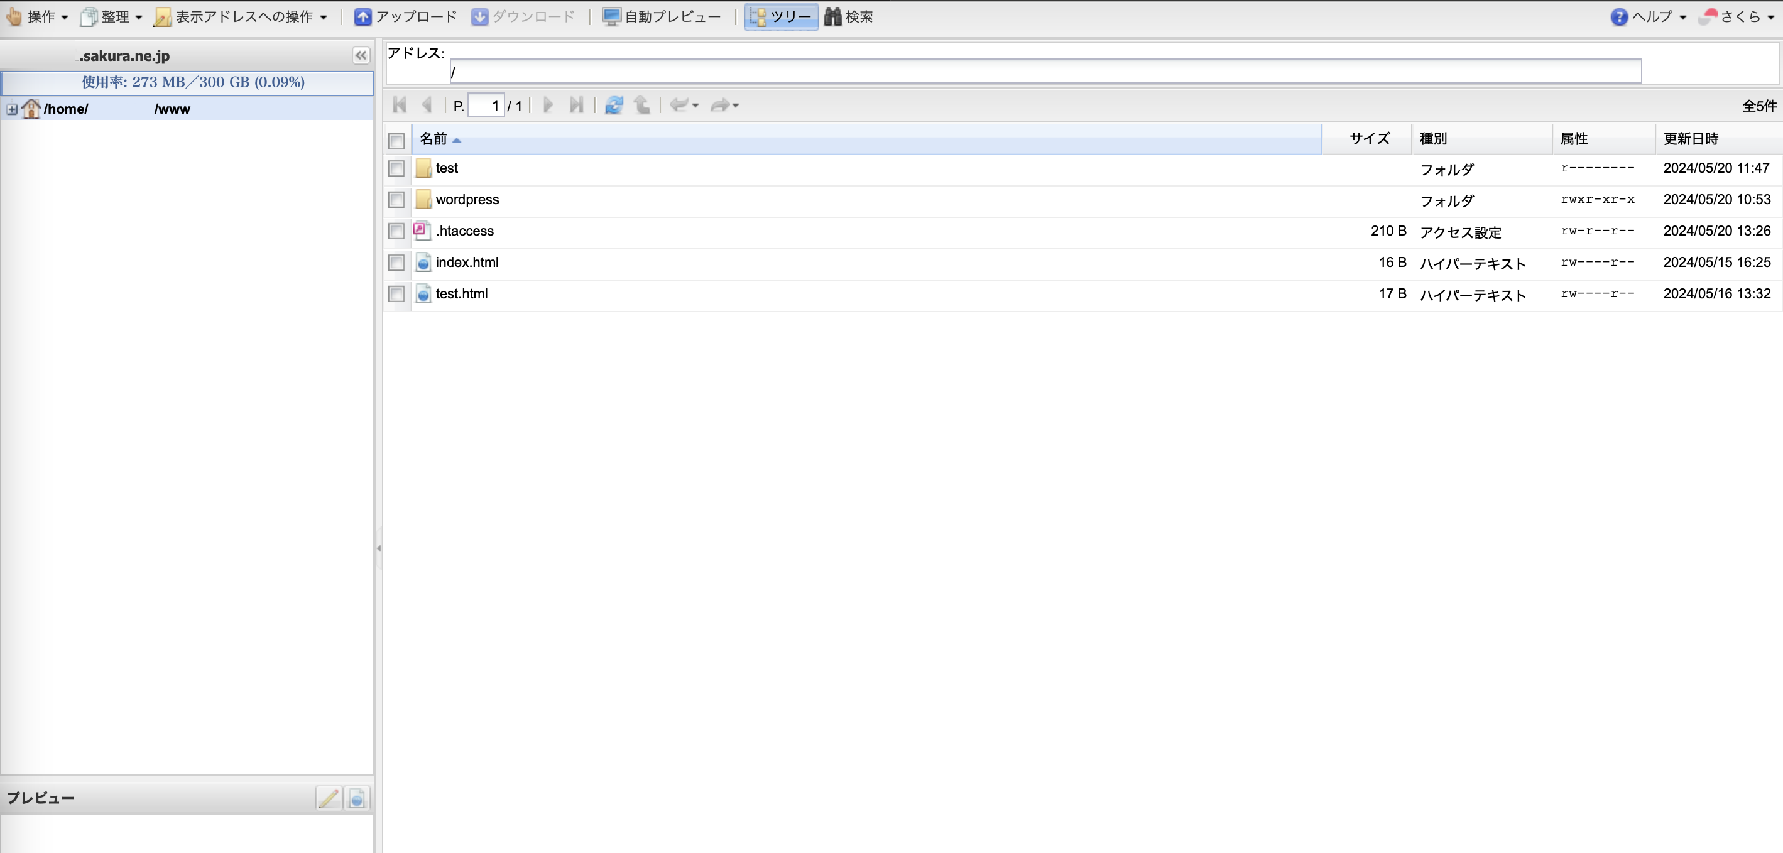The width and height of the screenshot is (1783, 853).
Task: Click the 210 B size cell
Action: [x=1388, y=231]
